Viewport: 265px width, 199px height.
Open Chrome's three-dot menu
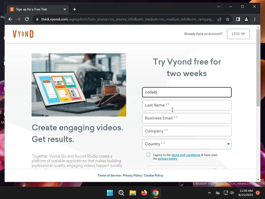pos(255,19)
